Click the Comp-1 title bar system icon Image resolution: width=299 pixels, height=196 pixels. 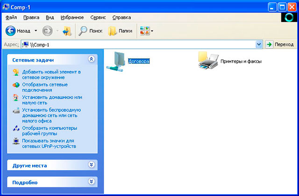[6, 7]
